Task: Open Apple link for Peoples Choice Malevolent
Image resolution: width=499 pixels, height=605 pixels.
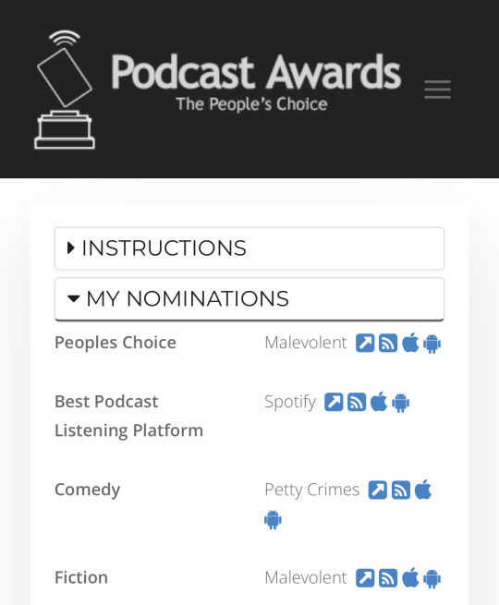Action: (x=410, y=343)
